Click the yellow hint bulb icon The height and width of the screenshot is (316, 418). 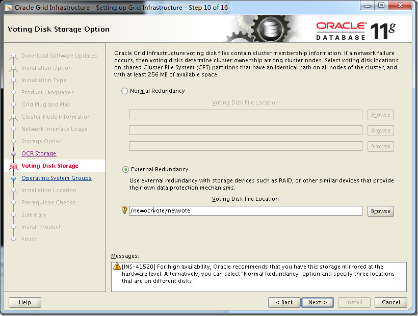point(124,209)
